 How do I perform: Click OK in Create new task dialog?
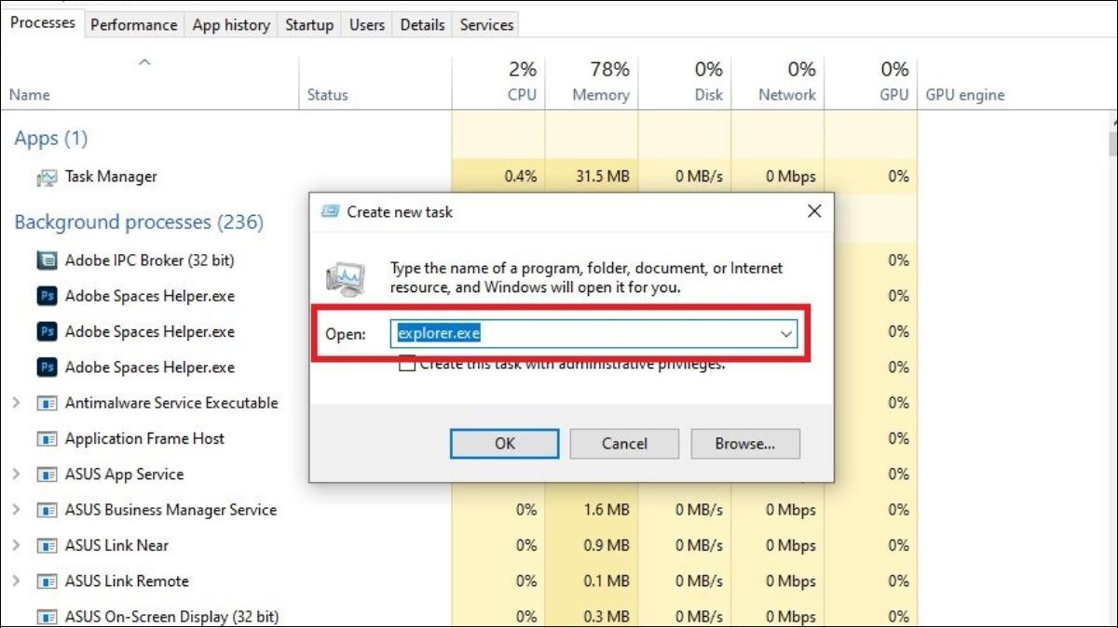click(505, 444)
